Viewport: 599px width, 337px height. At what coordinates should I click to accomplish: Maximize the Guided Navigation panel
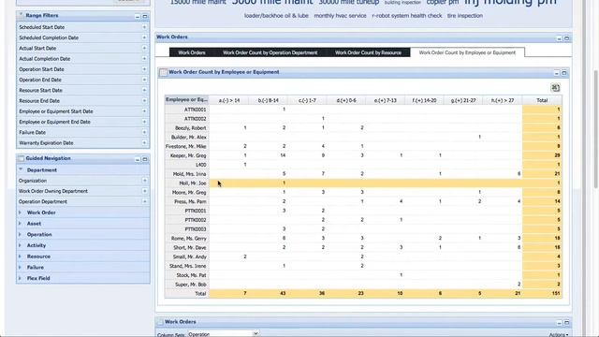point(145,159)
